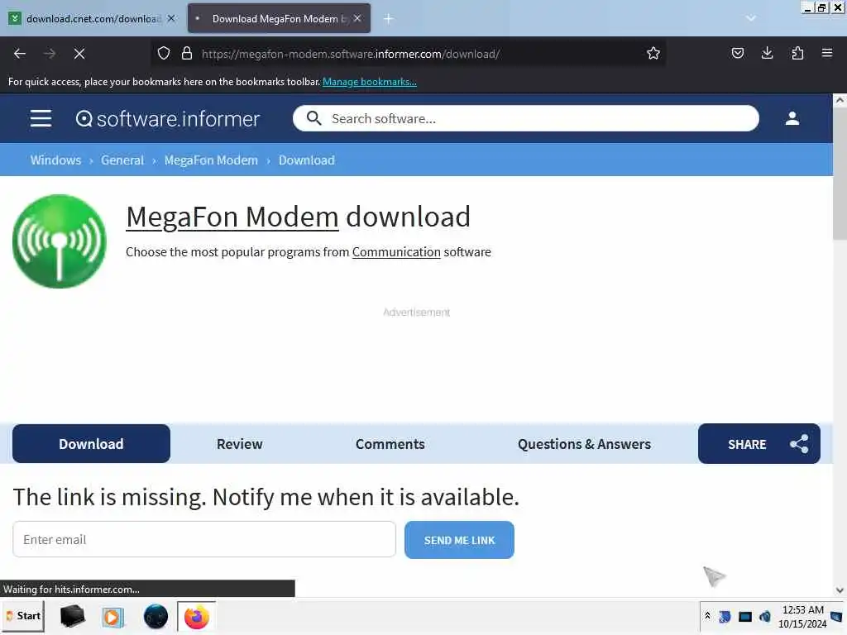The height and width of the screenshot is (635, 847).
Task: Open Software Informer hamburger menu
Action: [41, 118]
